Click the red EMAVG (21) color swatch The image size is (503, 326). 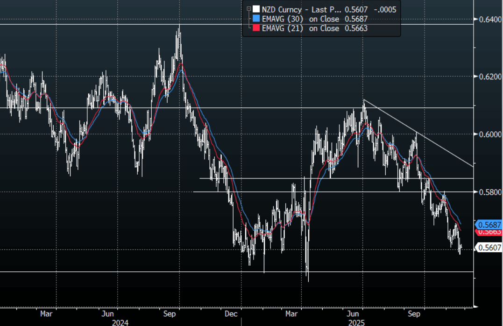255,28
